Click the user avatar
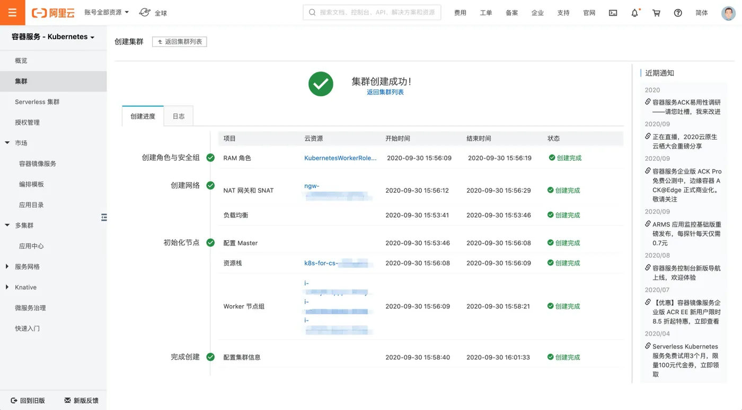742x410 pixels. tap(728, 13)
